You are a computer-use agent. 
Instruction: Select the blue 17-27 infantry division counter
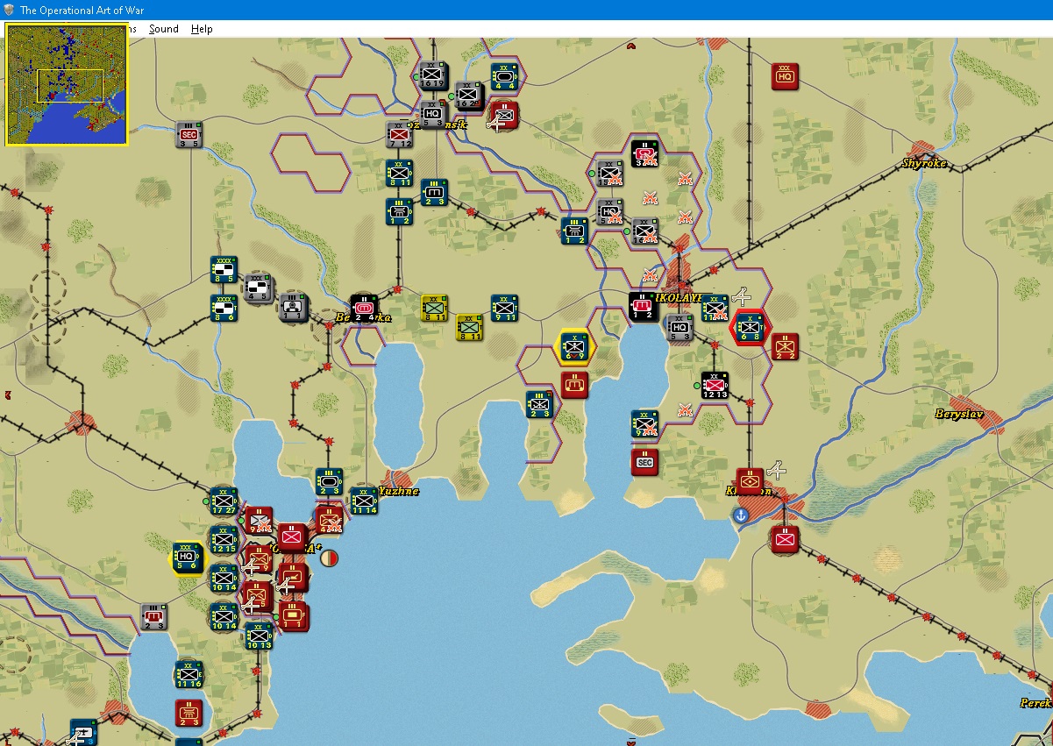coord(224,501)
